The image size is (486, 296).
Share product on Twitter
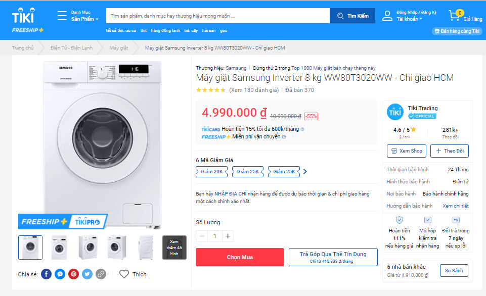pos(87,274)
